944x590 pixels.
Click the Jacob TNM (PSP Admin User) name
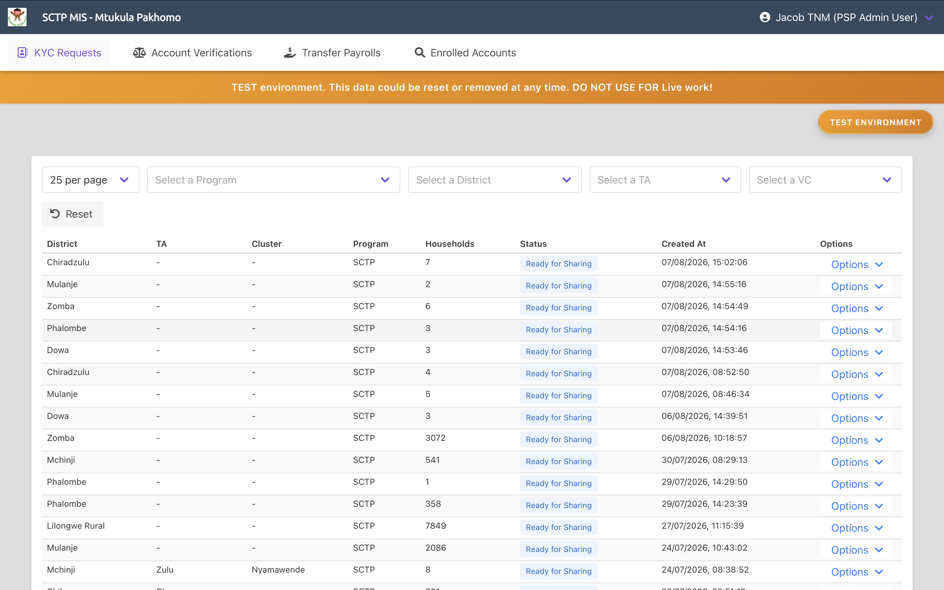click(x=846, y=17)
